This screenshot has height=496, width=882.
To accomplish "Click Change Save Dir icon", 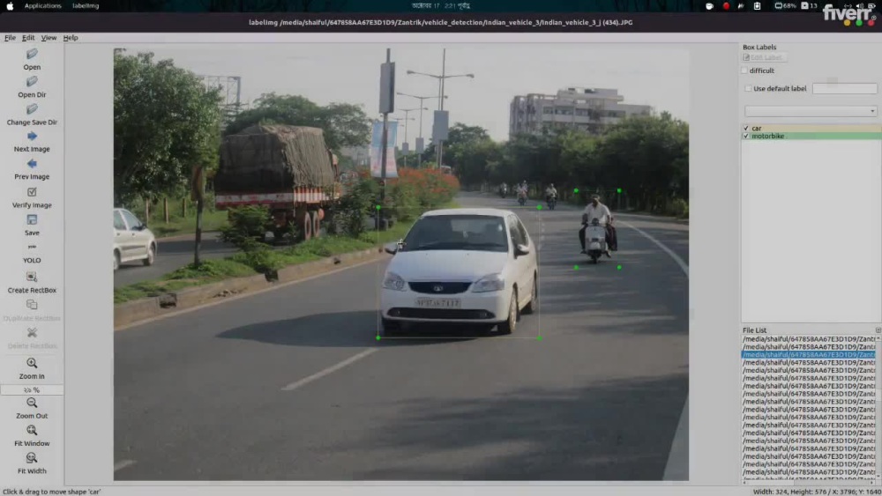I will coord(32,109).
